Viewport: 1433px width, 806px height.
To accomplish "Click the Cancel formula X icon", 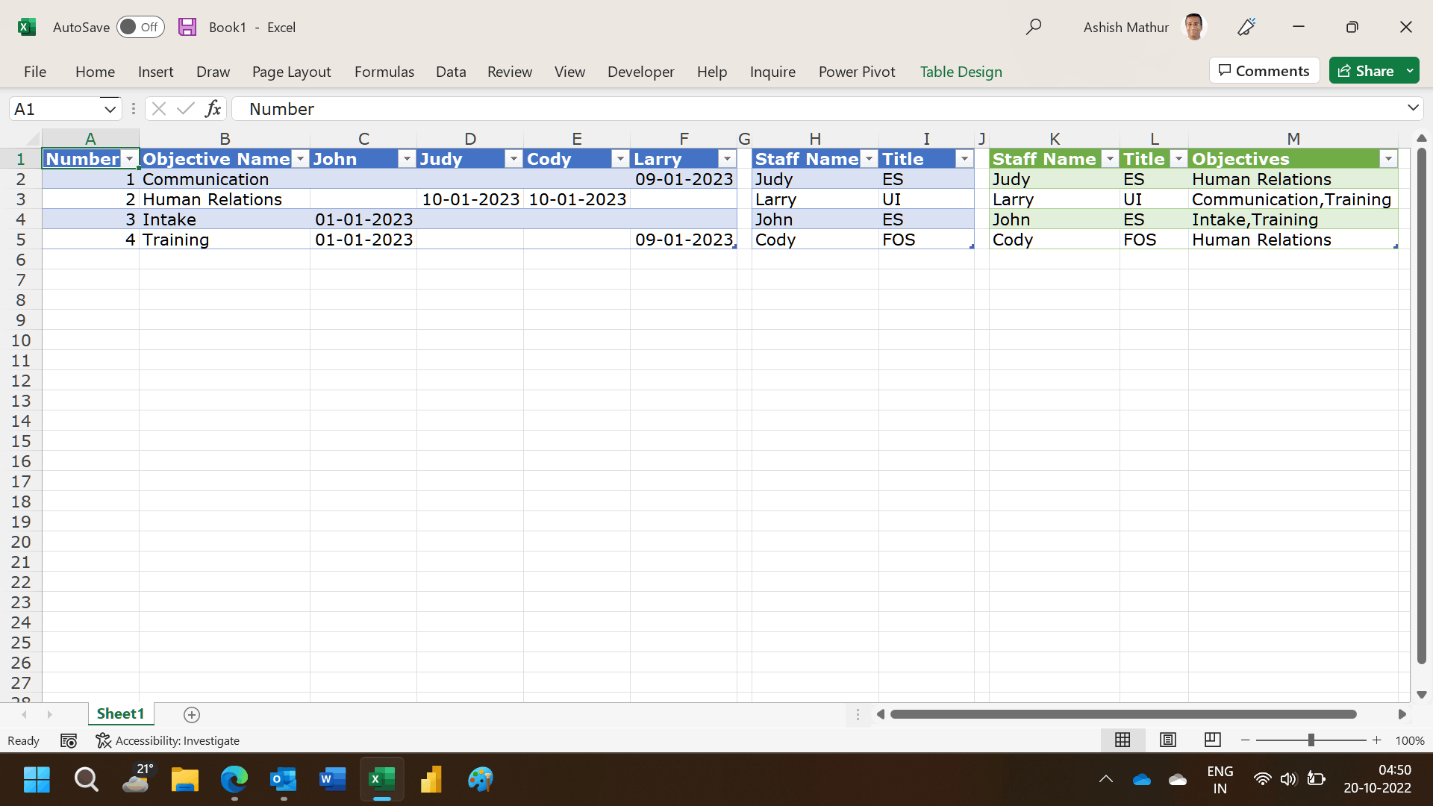I will pos(158,109).
